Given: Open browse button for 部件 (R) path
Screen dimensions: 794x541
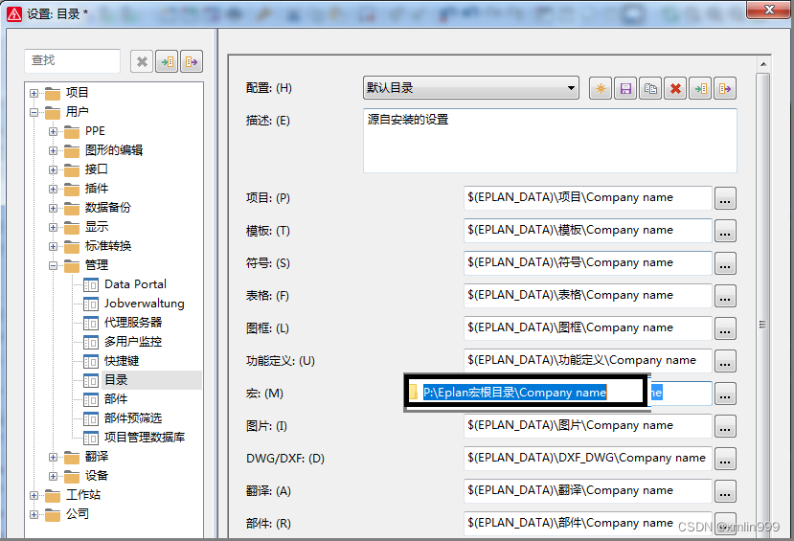Looking at the screenshot, I should click(x=725, y=524).
